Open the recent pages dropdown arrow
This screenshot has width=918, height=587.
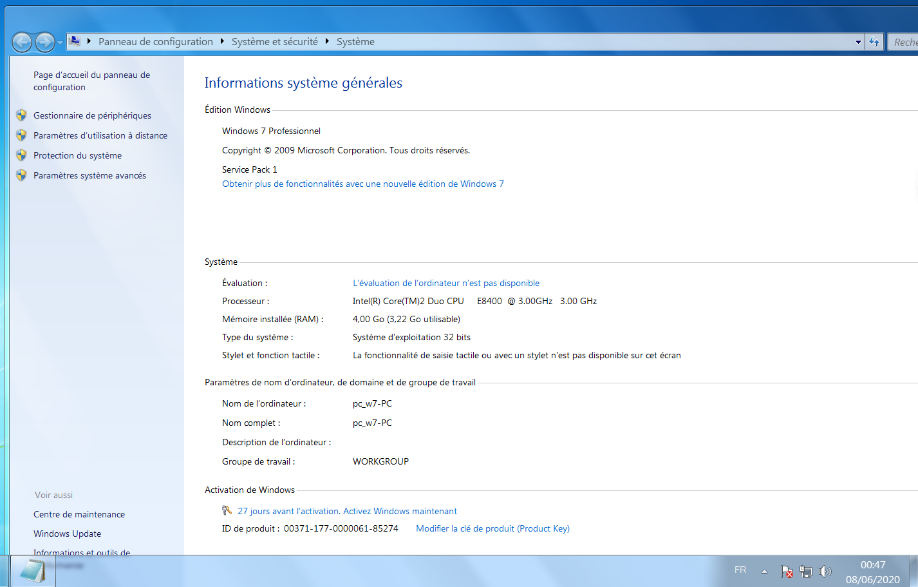pos(60,43)
